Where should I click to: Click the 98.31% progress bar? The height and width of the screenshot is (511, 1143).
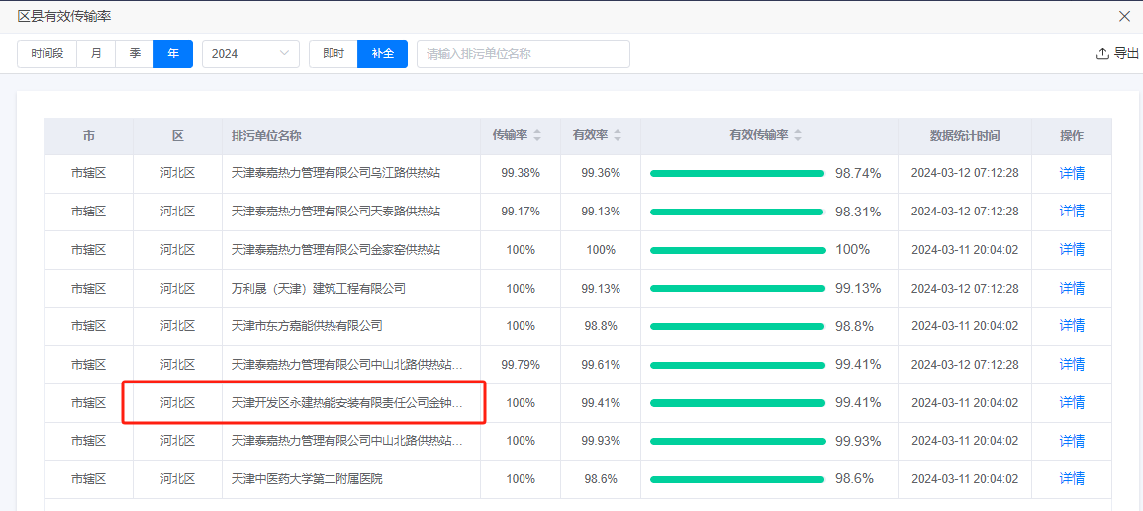(737, 212)
